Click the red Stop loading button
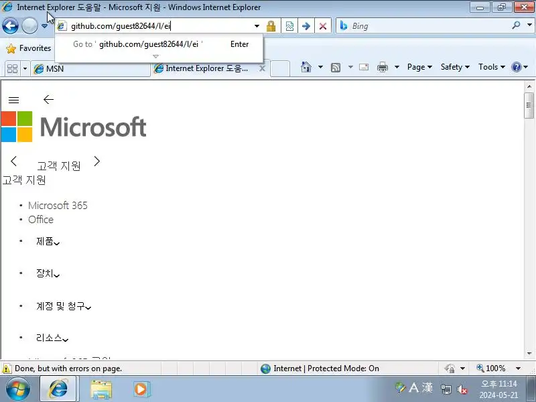This screenshot has height=402, width=536. click(323, 26)
